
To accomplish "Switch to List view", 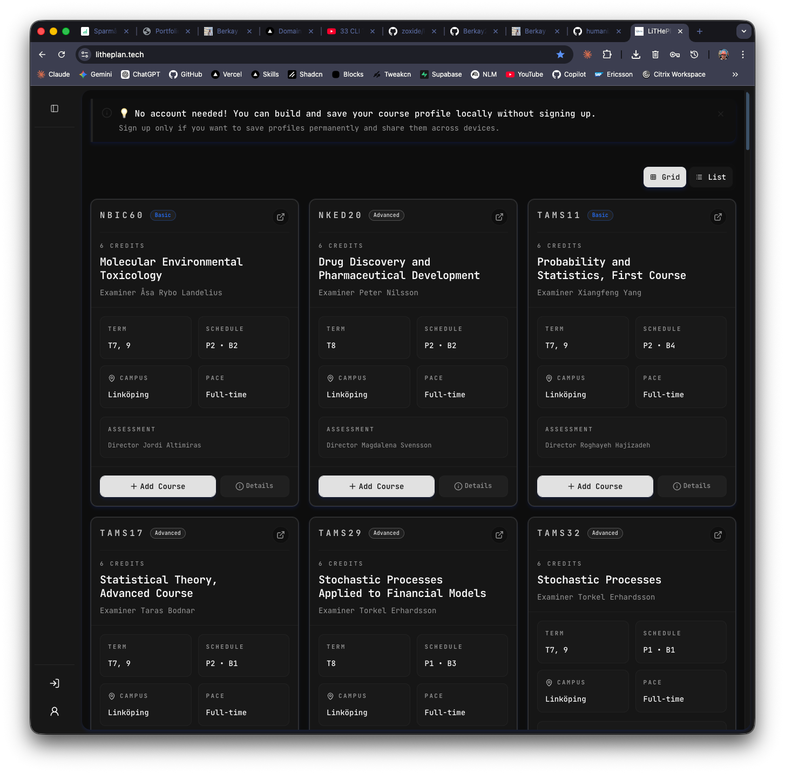I will [710, 176].
